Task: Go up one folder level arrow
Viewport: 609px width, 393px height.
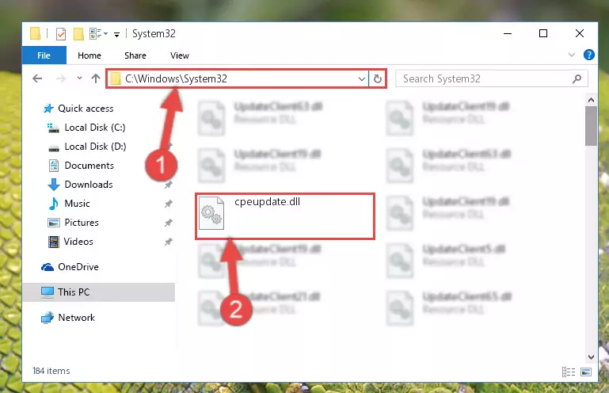Action: (x=96, y=78)
